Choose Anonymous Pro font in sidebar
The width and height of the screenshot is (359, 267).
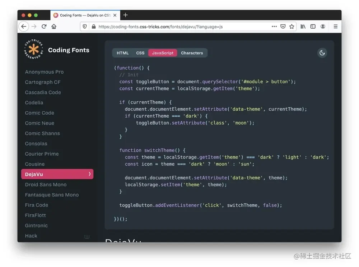(45, 72)
